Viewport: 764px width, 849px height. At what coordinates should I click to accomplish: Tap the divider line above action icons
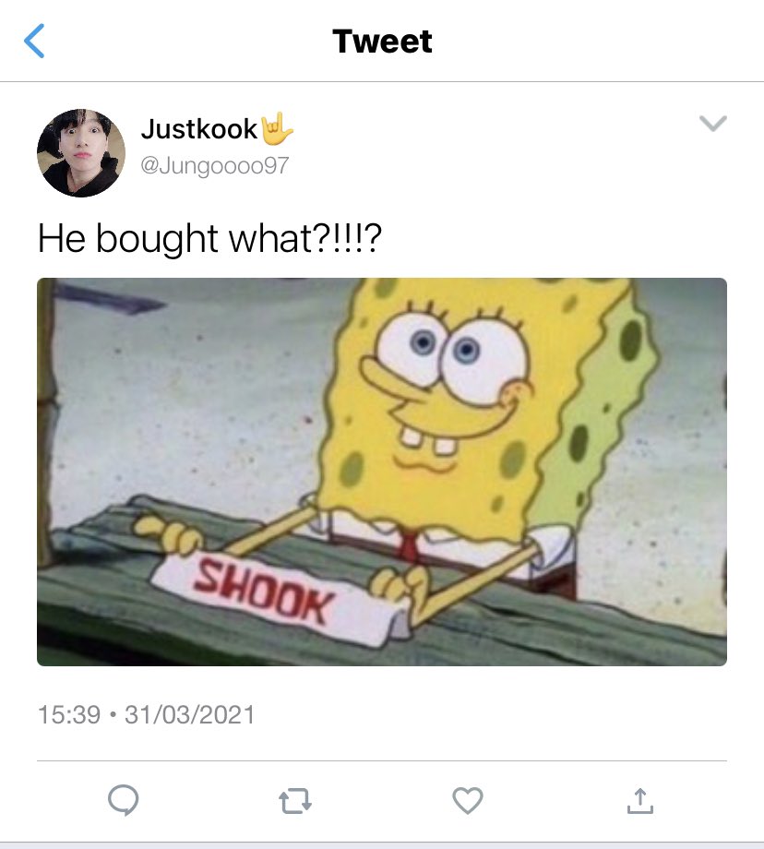pyautogui.click(x=382, y=760)
